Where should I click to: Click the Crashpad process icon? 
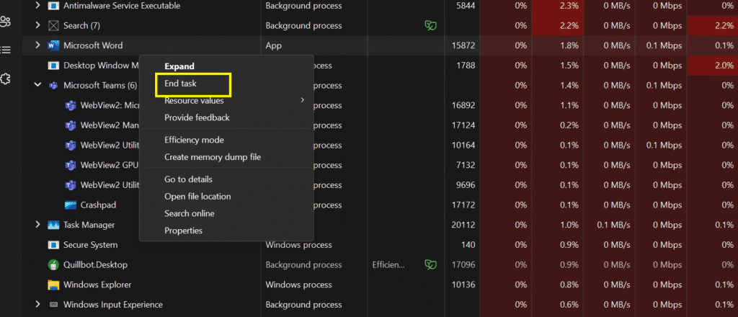click(x=71, y=205)
